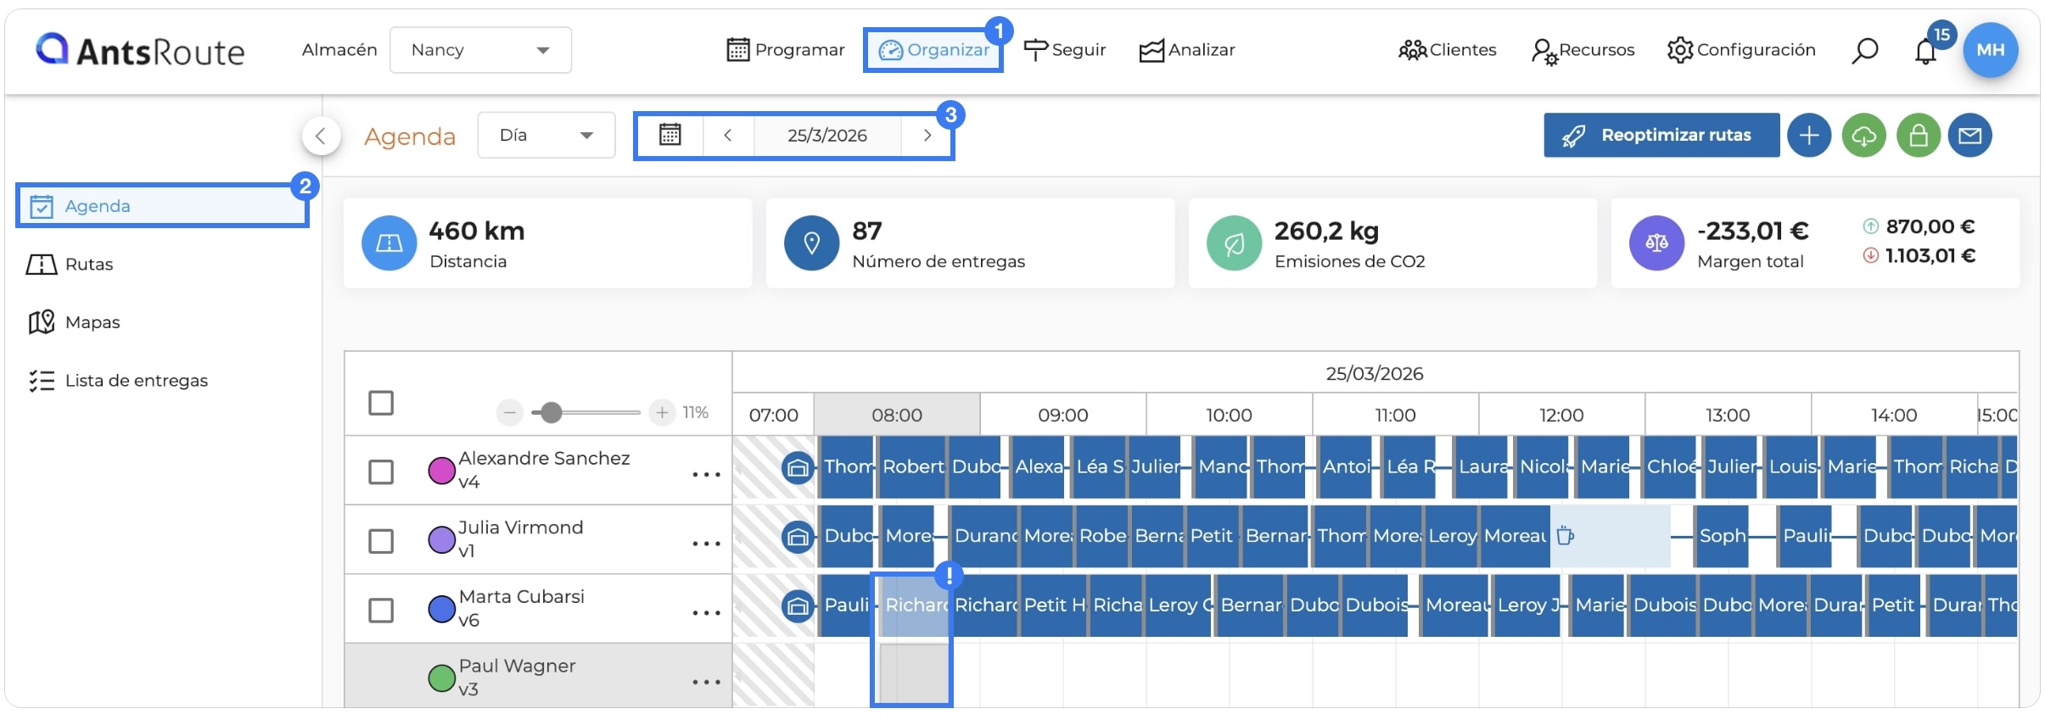
Task: Click the zoom slider handle
Action: 552,413
